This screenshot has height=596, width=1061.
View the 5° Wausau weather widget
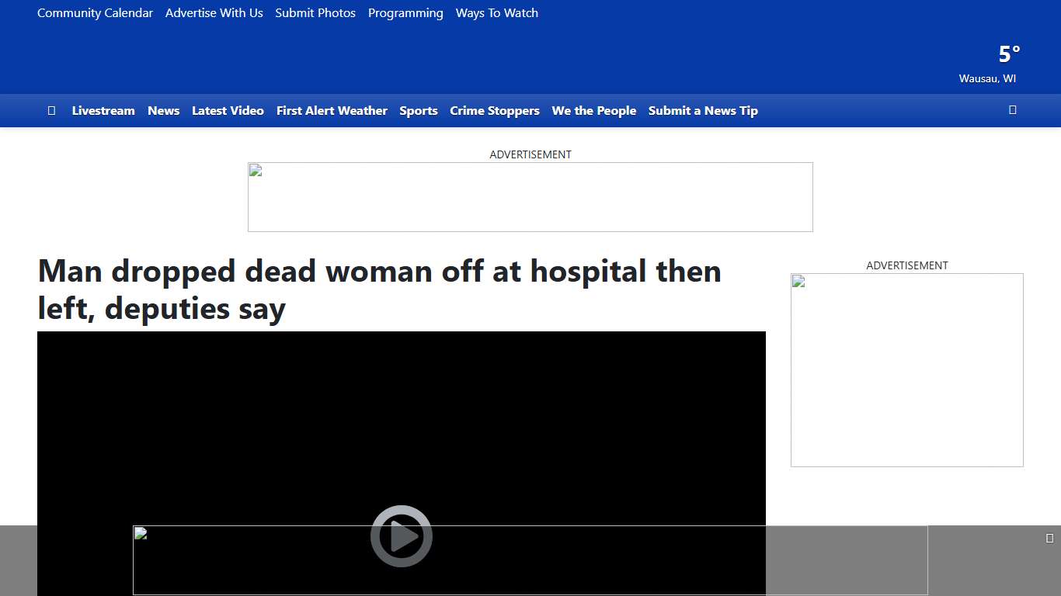pyautogui.click(x=998, y=64)
